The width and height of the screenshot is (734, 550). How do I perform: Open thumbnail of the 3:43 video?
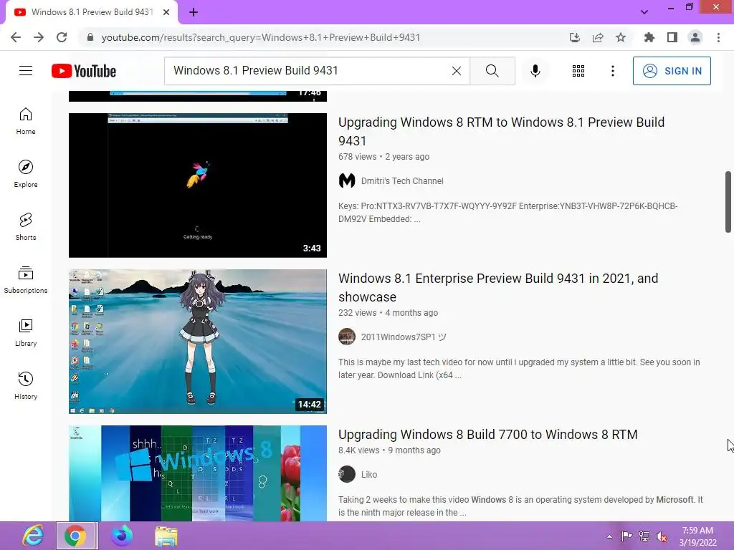coord(198,185)
